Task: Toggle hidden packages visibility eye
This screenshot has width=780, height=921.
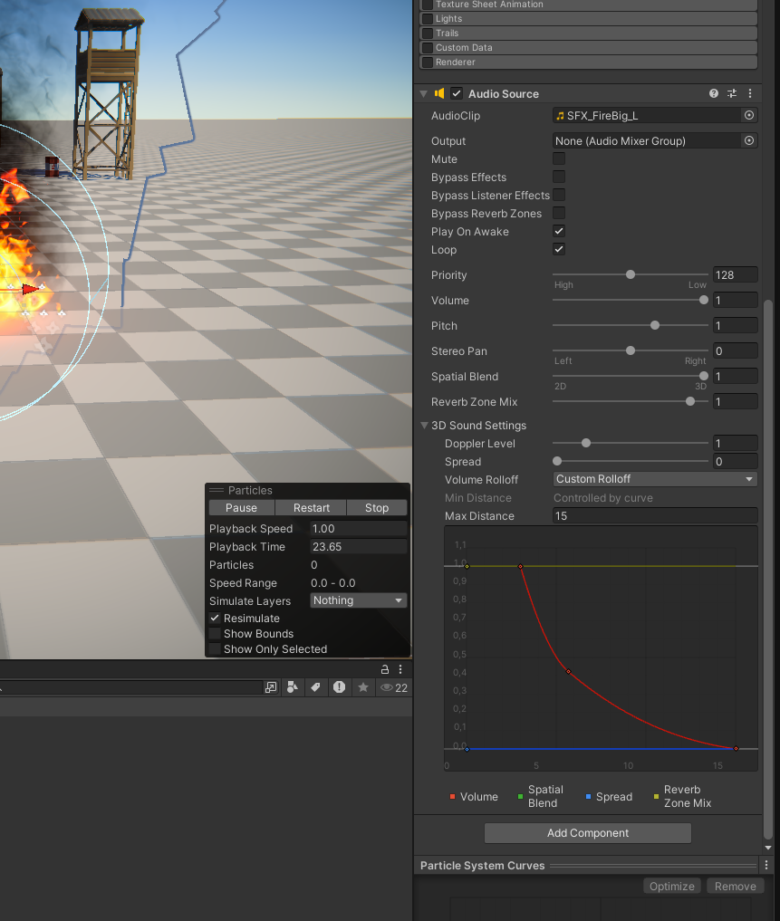Action: click(x=393, y=687)
